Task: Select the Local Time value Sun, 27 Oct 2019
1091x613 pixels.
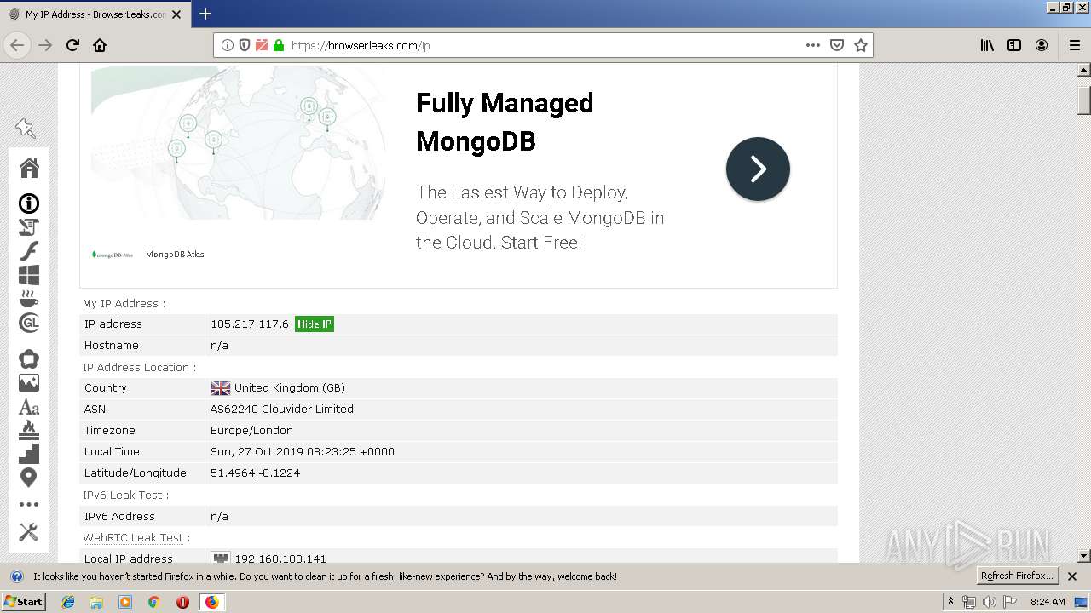Action: point(303,452)
